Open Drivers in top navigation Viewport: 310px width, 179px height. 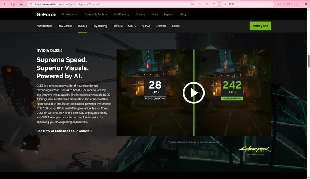(x=140, y=14)
